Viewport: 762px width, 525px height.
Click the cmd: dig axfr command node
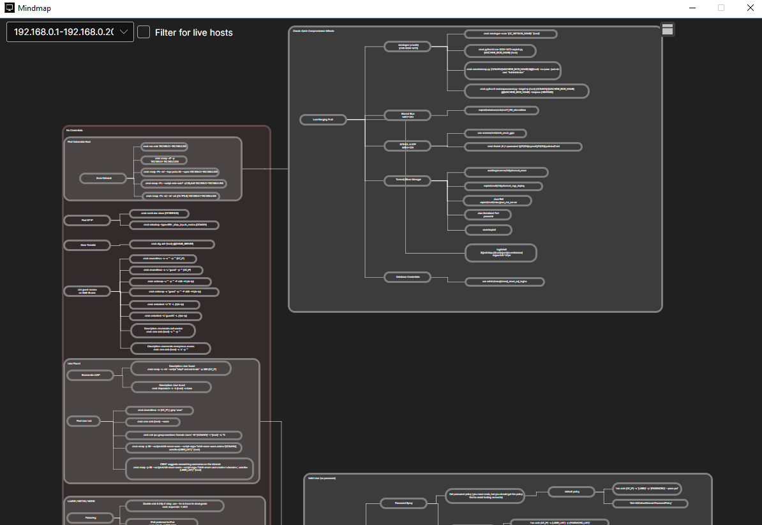click(x=172, y=244)
